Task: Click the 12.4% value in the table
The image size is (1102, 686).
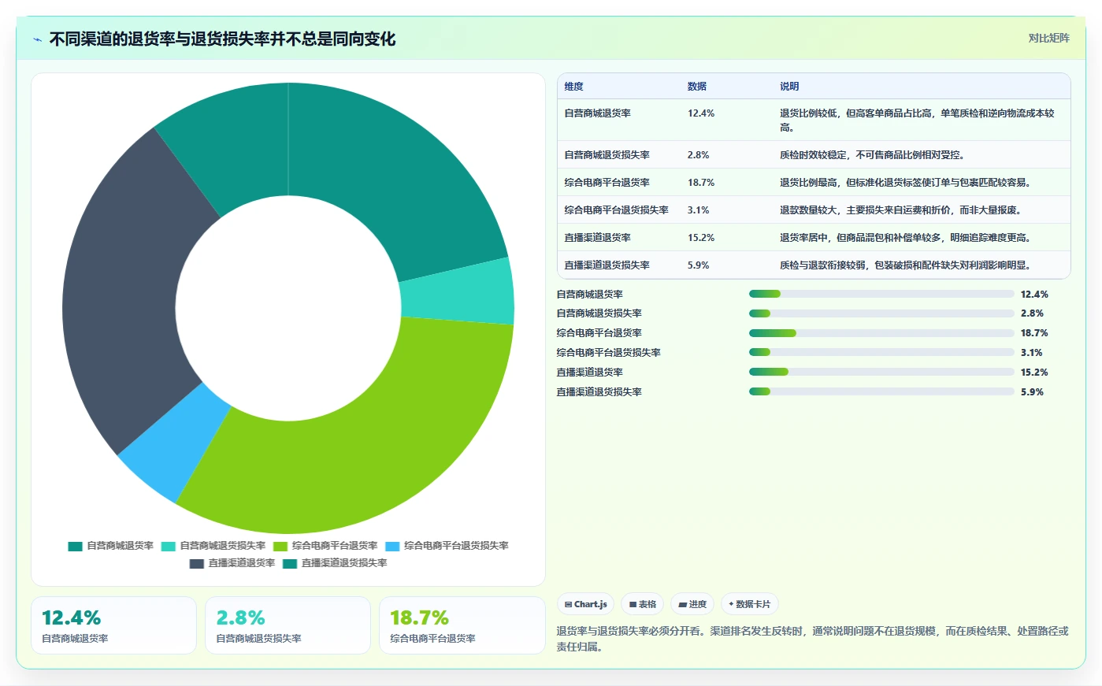Action: (x=701, y=113)
